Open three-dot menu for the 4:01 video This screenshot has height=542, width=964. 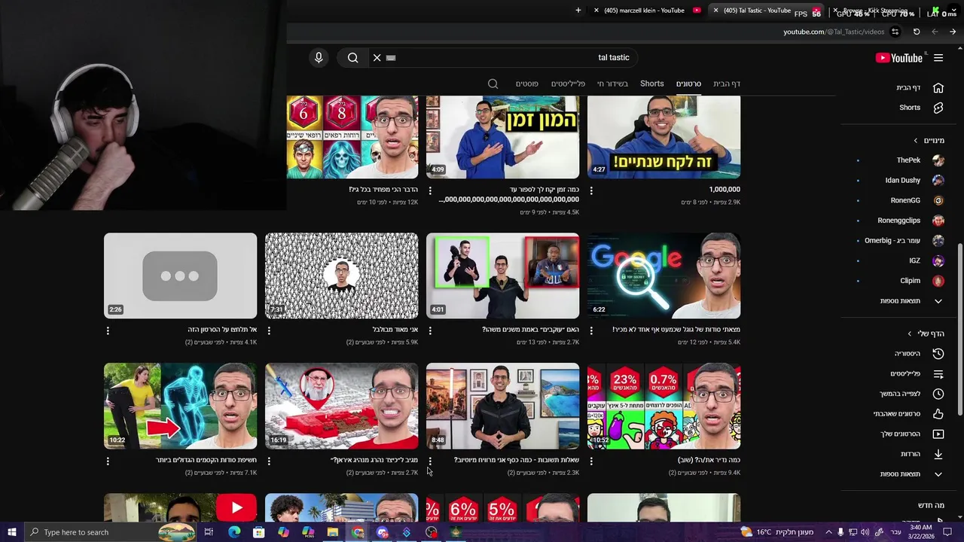tap(430, 330)
